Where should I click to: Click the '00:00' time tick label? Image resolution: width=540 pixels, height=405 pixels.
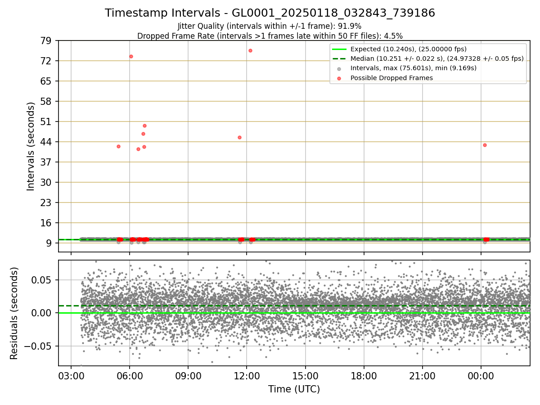(x=481, y=376)
